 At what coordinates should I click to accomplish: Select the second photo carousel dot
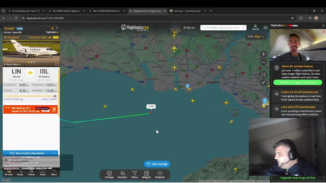pos(31,62)
